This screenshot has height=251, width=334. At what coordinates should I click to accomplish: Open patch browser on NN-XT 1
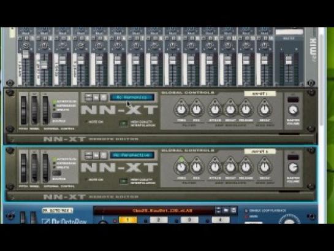96,98
